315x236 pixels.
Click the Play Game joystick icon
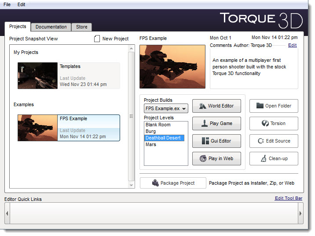click(x=205, y=123)
